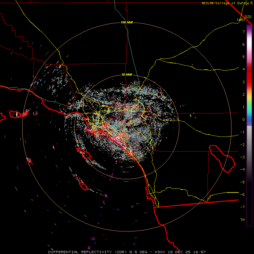Click the positive 5 value on the dB scale
254x254 pixels.
coord(244,57)
